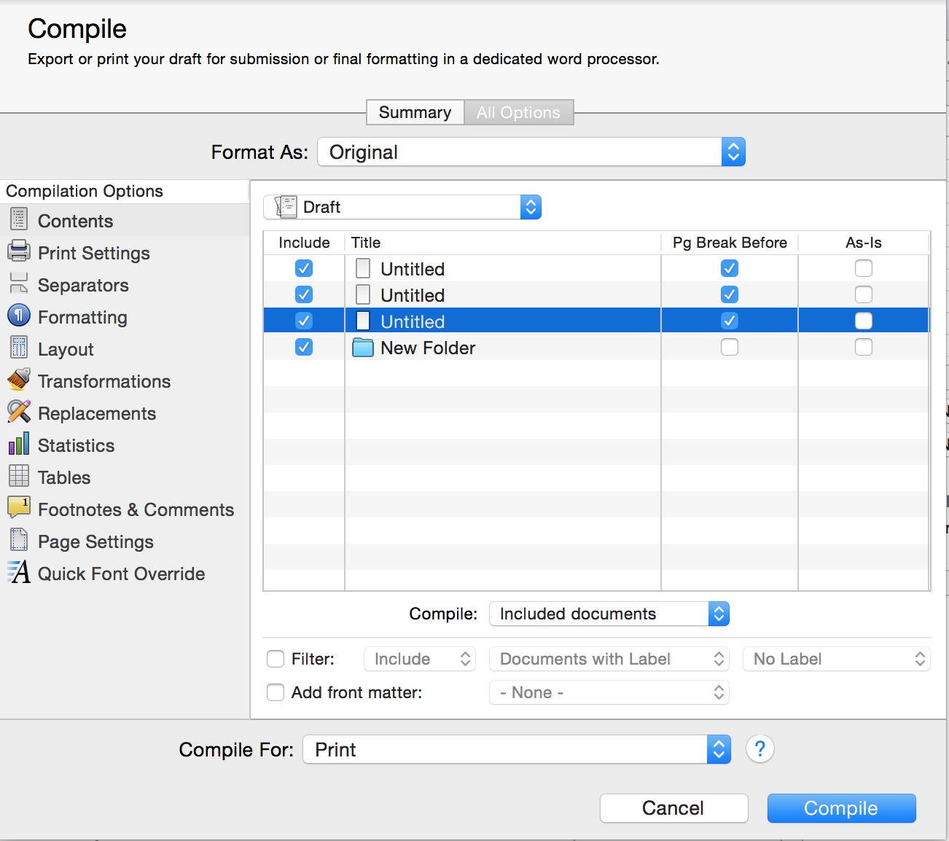Click the Transformations brush icon

[x=18, y=380]
